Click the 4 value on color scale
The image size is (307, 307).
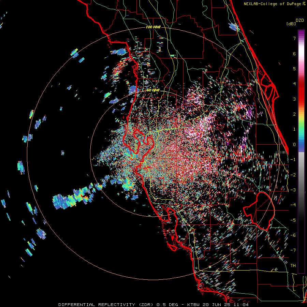coord(294,84)
